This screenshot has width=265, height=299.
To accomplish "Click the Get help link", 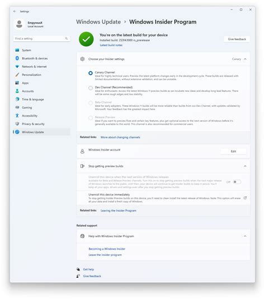I will pos(88,269).
